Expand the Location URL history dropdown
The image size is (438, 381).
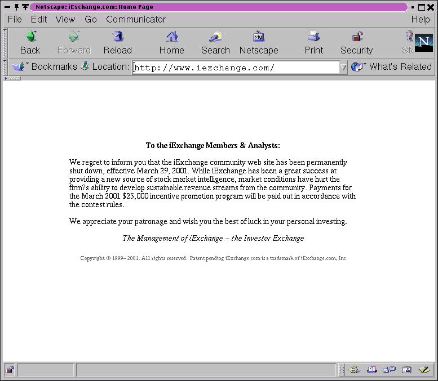click(343, 67)
